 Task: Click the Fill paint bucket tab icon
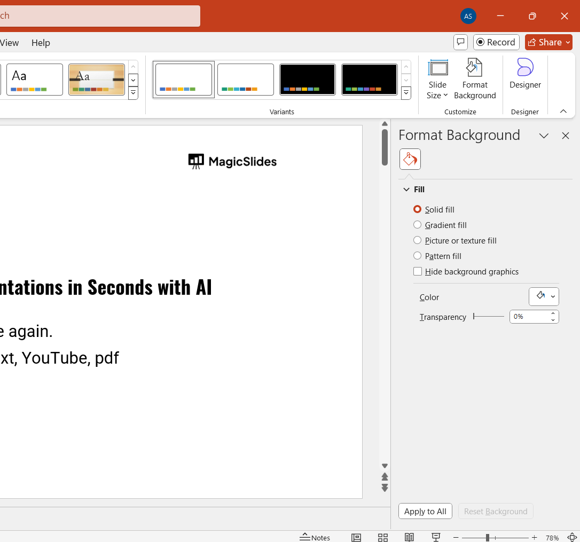410,159
